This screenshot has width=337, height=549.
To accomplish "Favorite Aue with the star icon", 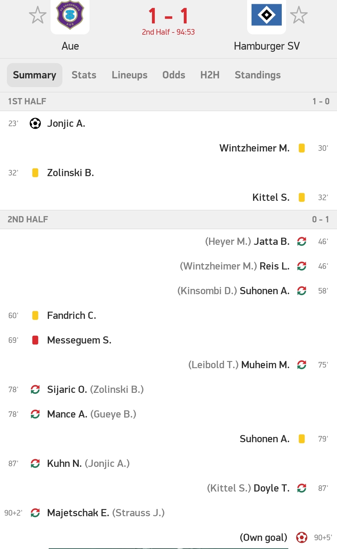I will [x=38, y=15].
